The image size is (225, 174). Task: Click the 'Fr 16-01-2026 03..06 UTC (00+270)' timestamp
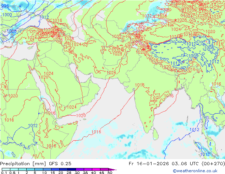point(177,164)
